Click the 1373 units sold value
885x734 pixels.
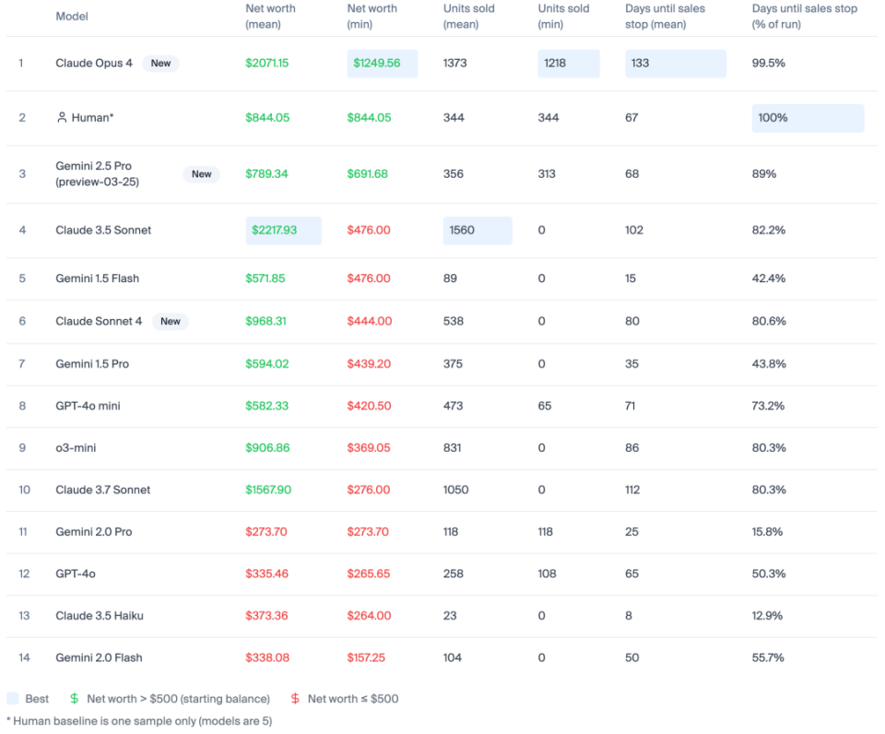pyautogui.click(x=454, y=64)
